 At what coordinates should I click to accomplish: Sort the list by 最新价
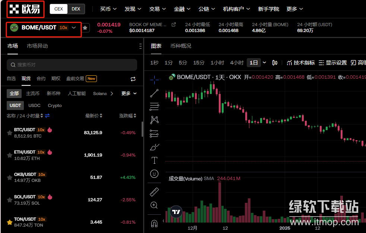tap(94, 116)
